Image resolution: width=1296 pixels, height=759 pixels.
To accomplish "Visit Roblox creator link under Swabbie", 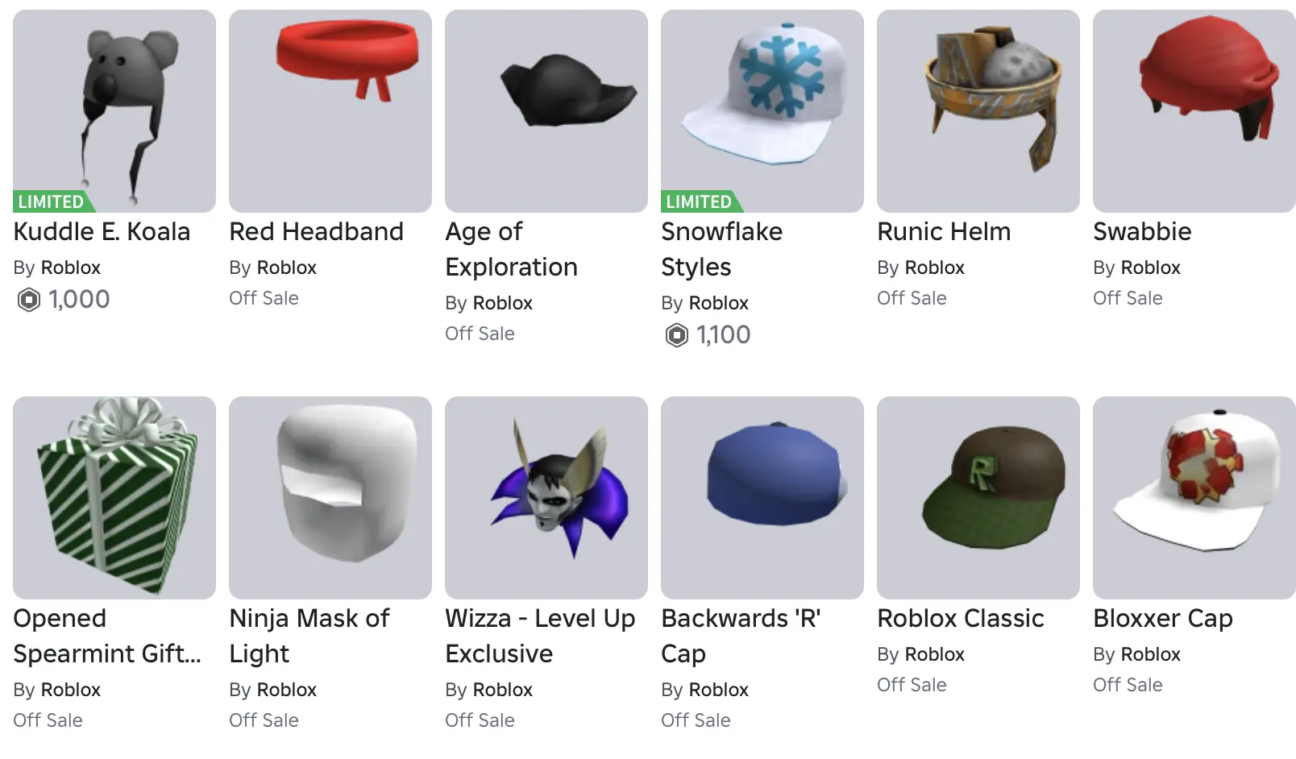I will [x=1150, y=268].
